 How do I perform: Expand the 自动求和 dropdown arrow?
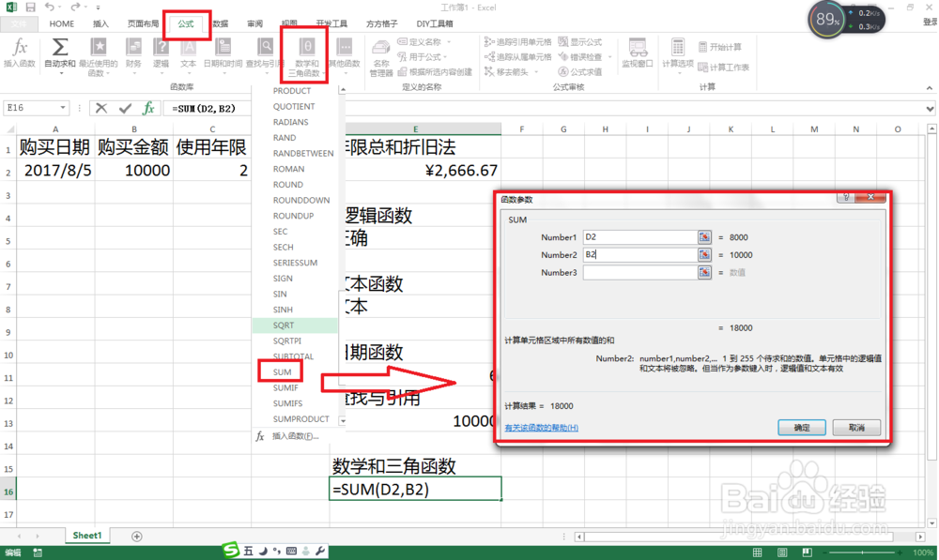[60, 73]
